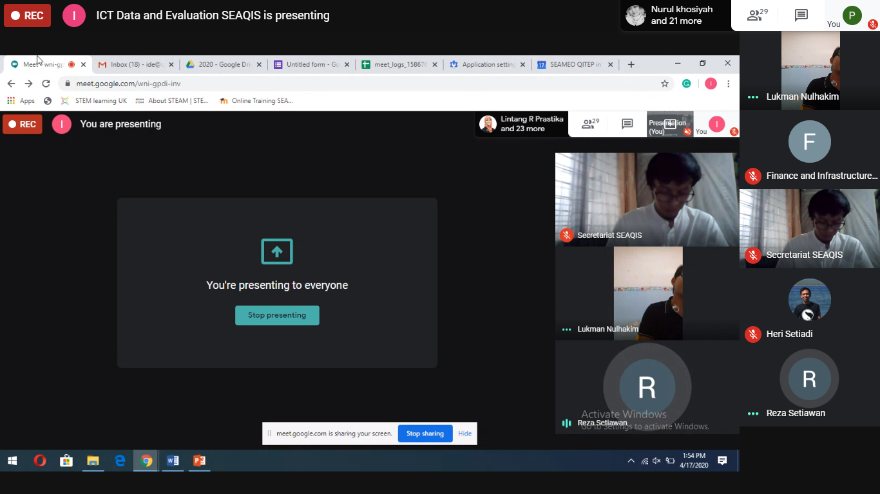The image size is (880, 494).
Task: Click Stop sharing in the screen-share bar
Action: 425,434
